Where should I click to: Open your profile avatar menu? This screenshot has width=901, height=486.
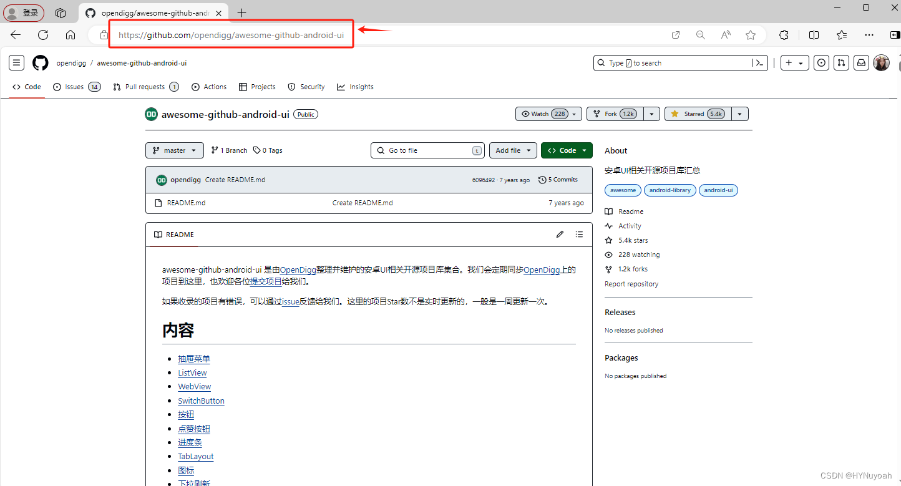pyautogui.click(x=881, y=62)
